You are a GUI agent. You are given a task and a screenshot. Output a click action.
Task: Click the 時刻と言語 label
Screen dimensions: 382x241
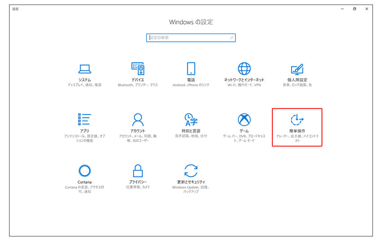[x=191, y=131]
